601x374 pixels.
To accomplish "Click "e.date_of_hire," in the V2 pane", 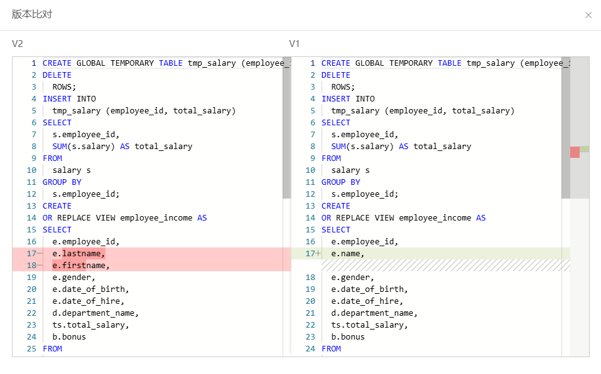I will 88,301.
